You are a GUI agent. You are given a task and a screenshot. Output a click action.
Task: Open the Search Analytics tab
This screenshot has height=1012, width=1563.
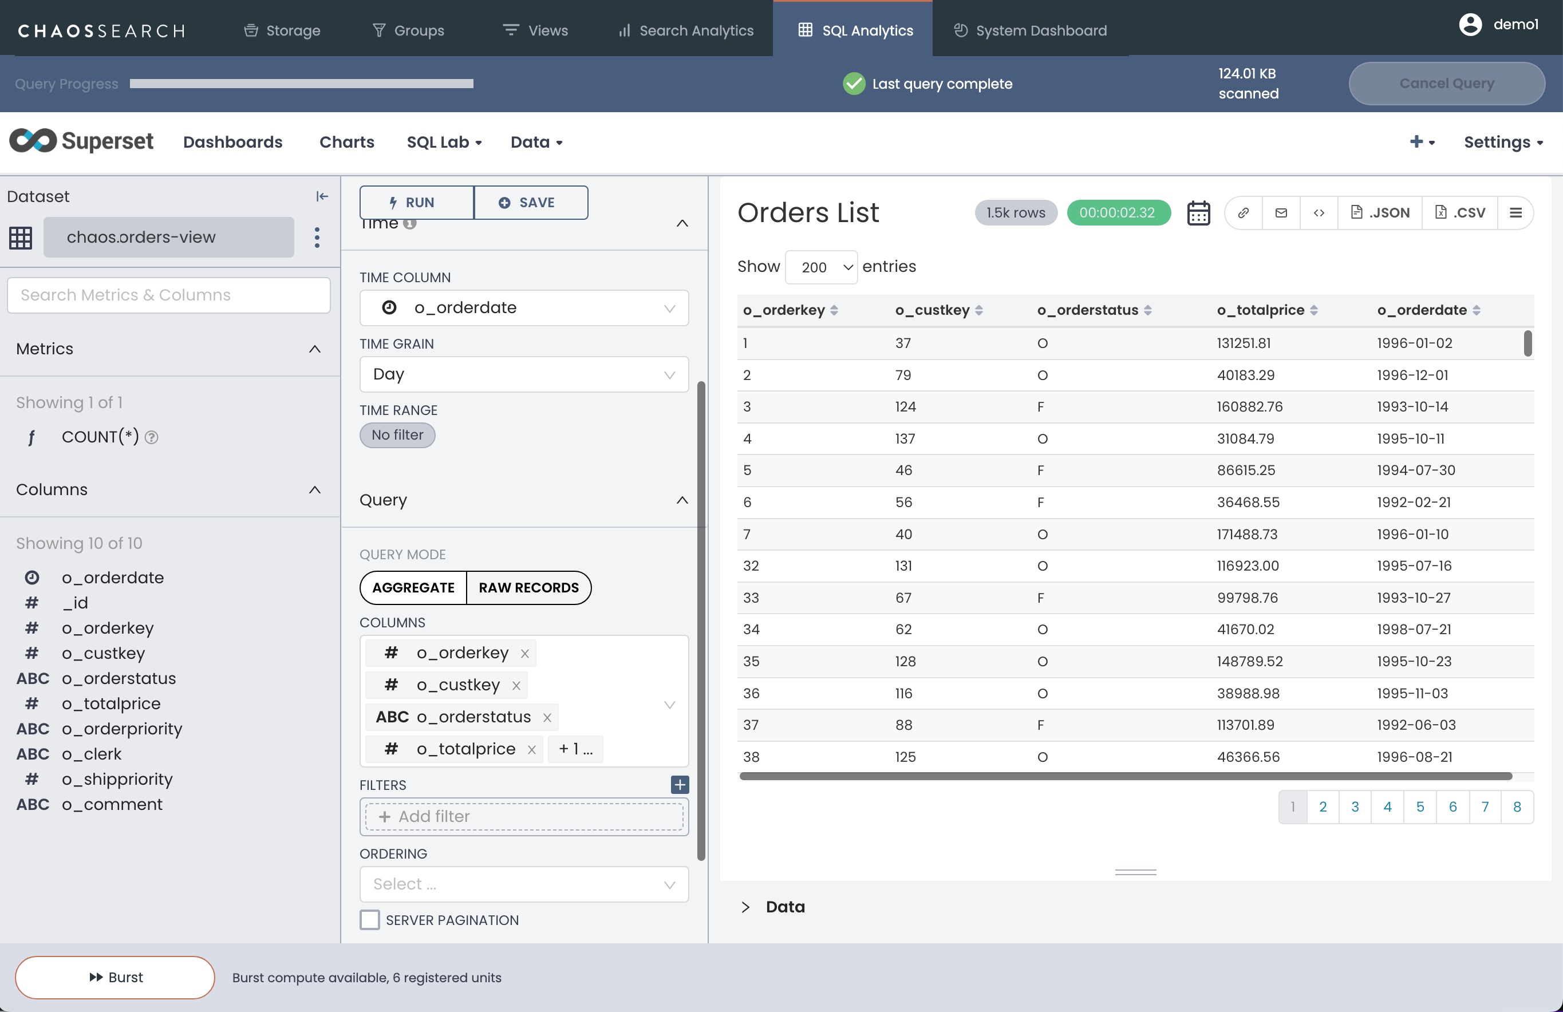686,30
